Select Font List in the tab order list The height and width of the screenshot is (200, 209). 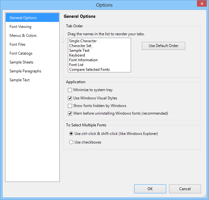(100, 65)
